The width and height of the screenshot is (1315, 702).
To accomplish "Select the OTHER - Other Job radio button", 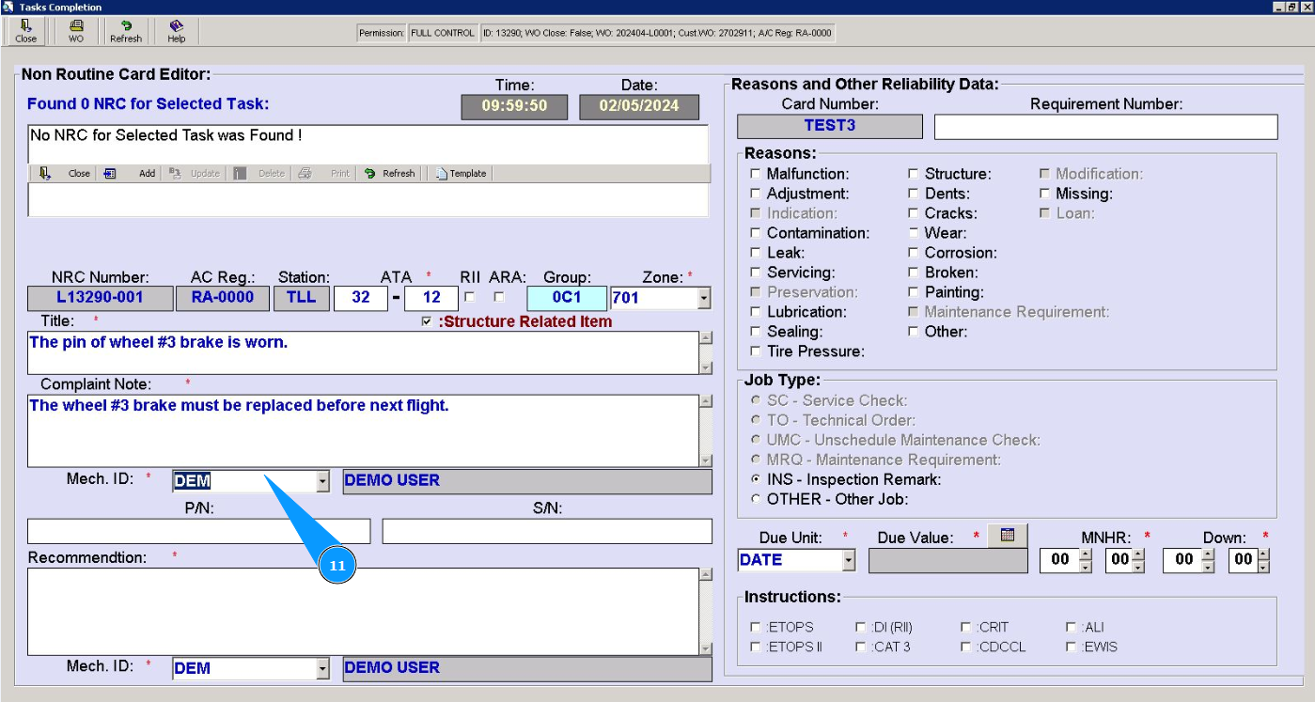I will click(756, 499).
